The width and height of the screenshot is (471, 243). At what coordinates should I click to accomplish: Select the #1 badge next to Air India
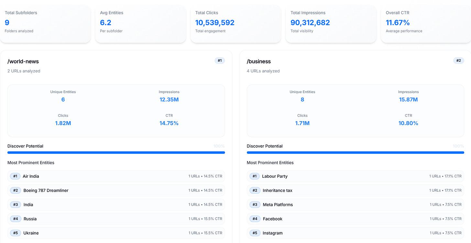(15, 176)
